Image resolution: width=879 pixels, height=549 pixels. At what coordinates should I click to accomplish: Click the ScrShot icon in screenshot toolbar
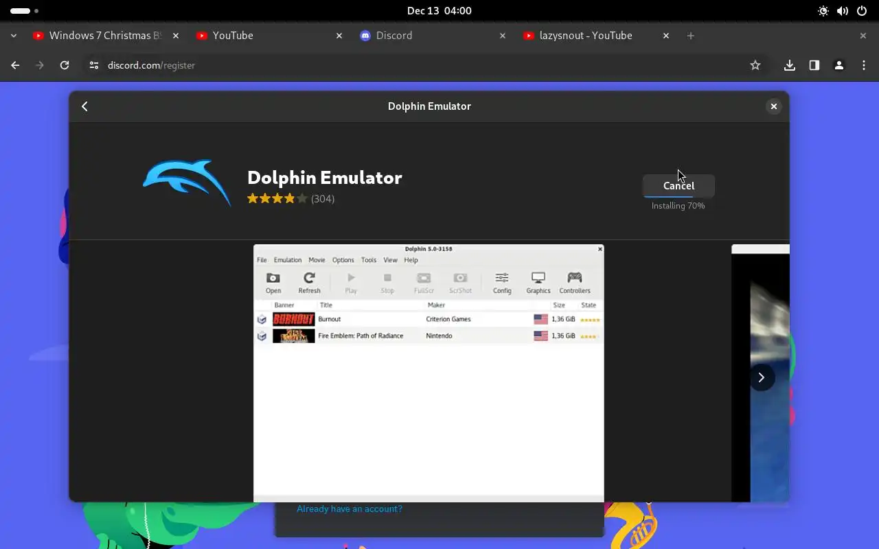coord(460,282)
